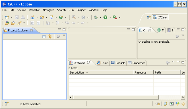188x109 pixels.
Task: Click the Path column header
Action: (167, 72)
